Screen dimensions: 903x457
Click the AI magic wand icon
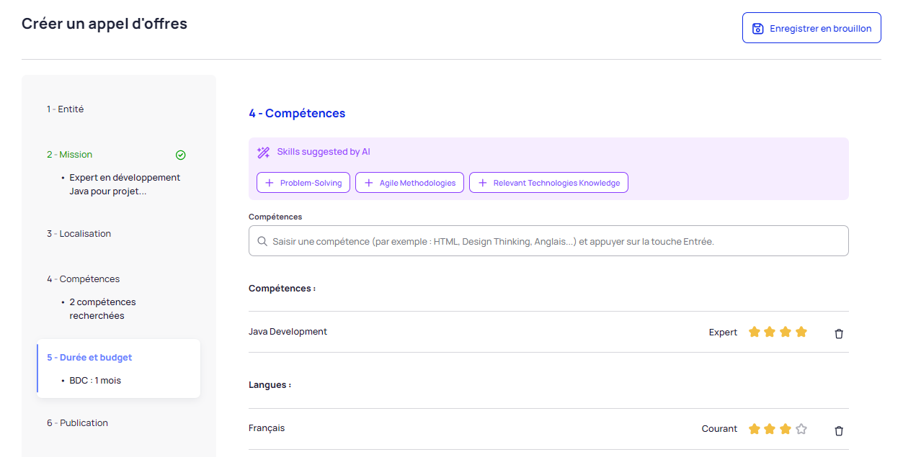click(263, 153)
